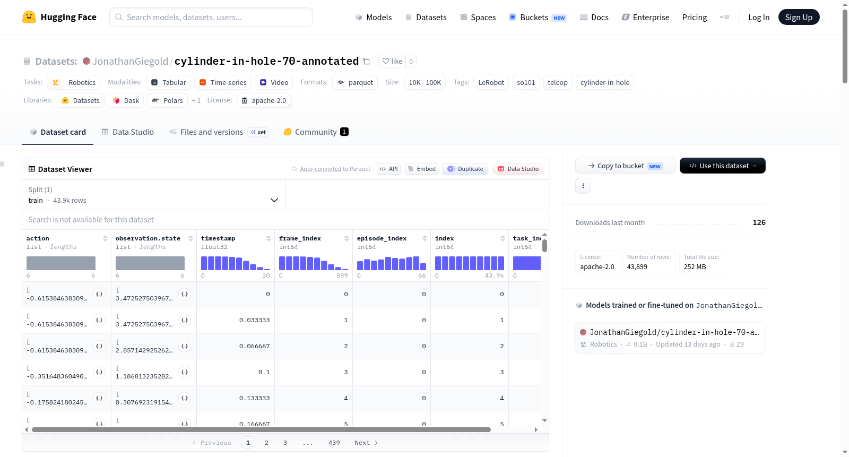The width and height of the screenshot is (849, 457).
Task: Click the Sign Up button
Action: click(x=799, y=17)
